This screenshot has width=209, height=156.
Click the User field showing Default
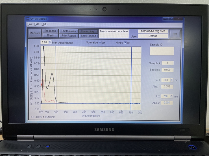click(x=153, y=36)
